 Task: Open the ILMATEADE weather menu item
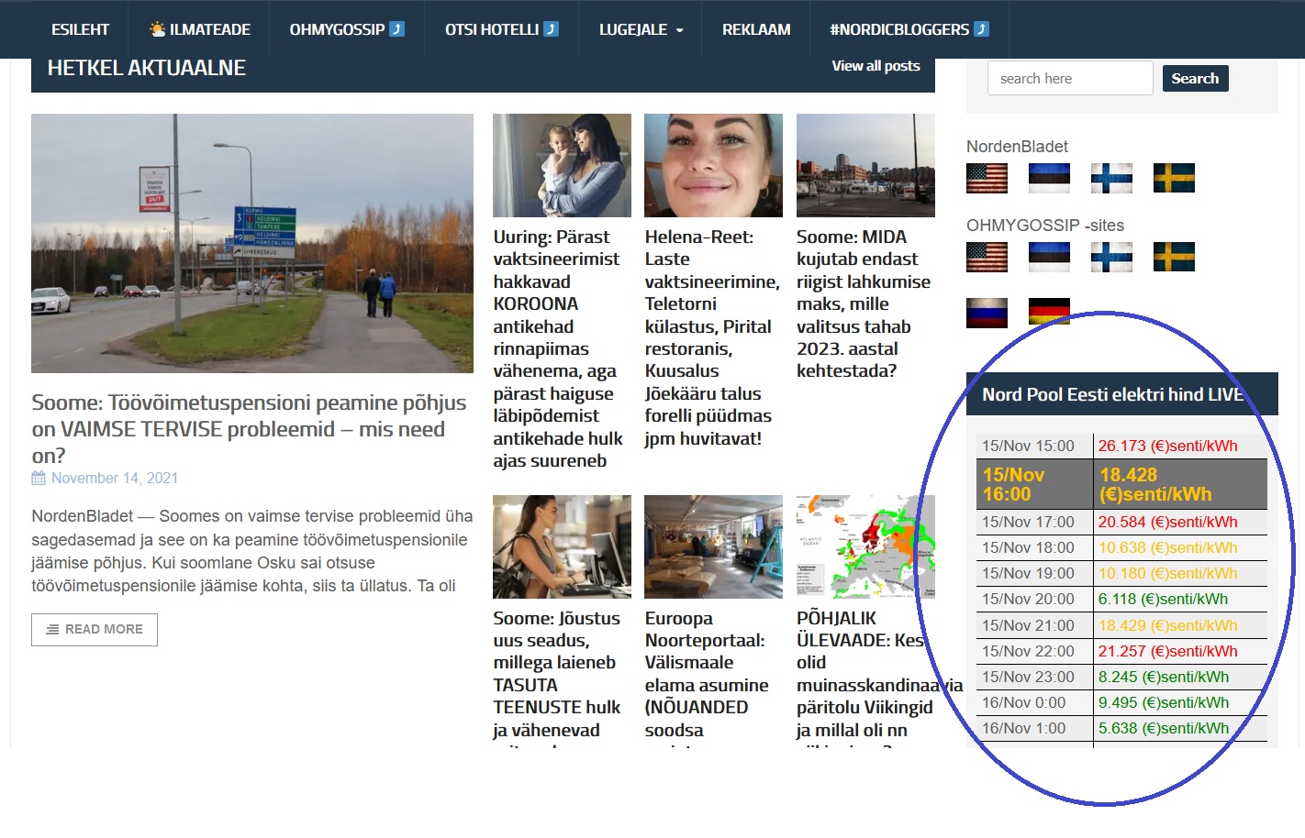(x=200, y=29)
